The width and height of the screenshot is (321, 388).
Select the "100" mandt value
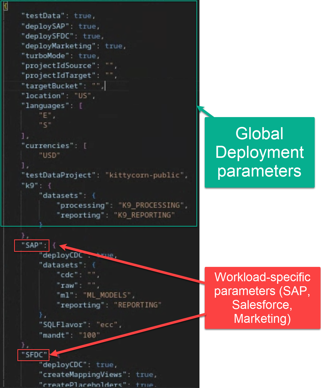click(x=89, y=335)
